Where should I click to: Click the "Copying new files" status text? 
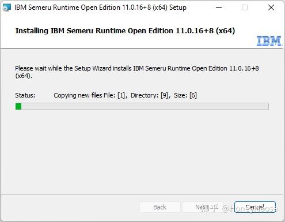click(78, 95)
